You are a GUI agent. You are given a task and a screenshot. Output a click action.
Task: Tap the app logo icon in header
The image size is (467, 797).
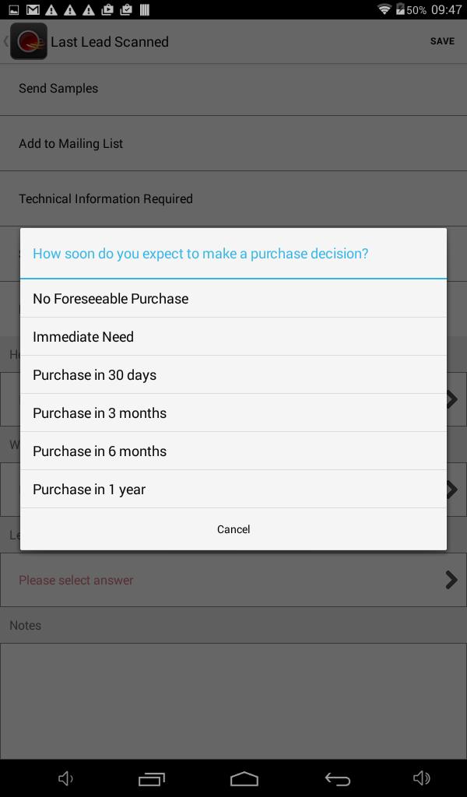coord(29,41)
